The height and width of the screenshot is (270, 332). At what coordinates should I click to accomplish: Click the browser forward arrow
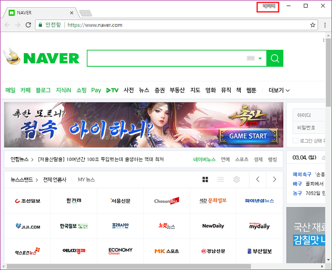coord(18,25)
